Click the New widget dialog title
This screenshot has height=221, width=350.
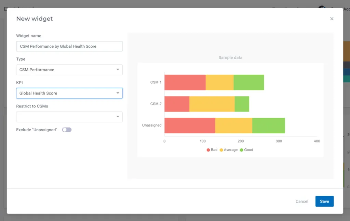(x=35, y=19)
